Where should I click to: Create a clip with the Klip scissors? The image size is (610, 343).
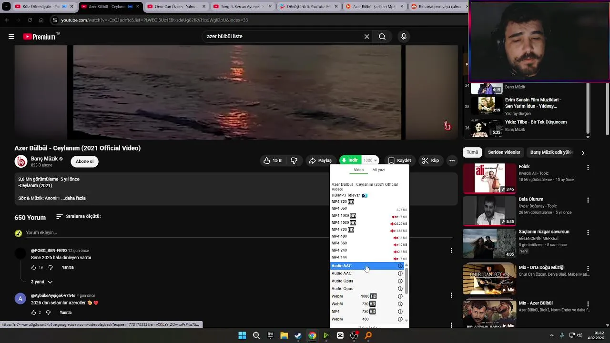click(x=430, y=161)
